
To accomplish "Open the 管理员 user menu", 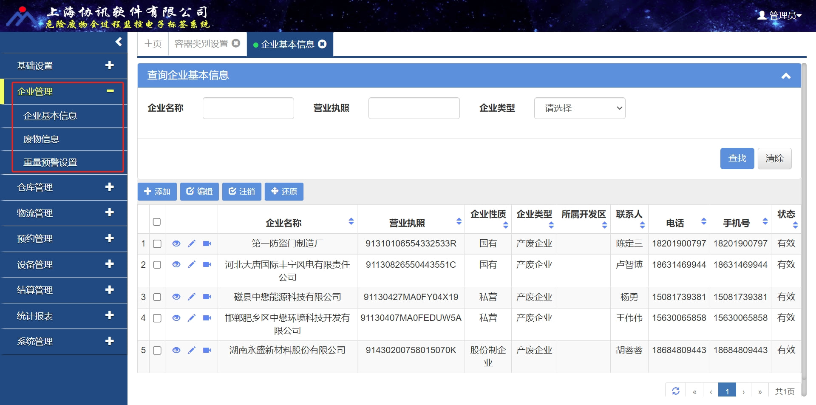I will pyautogui.click(x=779, y=15).
